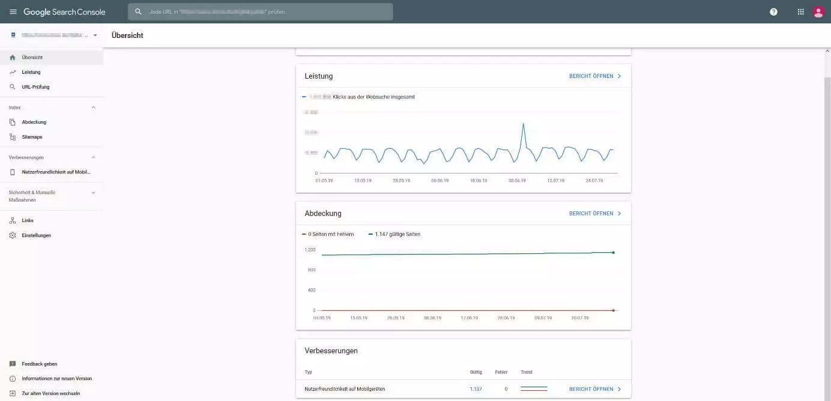Collapse the Verbesserungen sidebar section
This screenshot has height=401, width=831.
point(93,157)
